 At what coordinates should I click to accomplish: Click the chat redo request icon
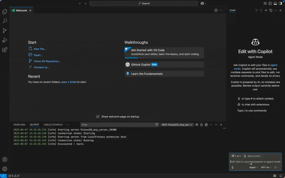(x=261, y=10)
